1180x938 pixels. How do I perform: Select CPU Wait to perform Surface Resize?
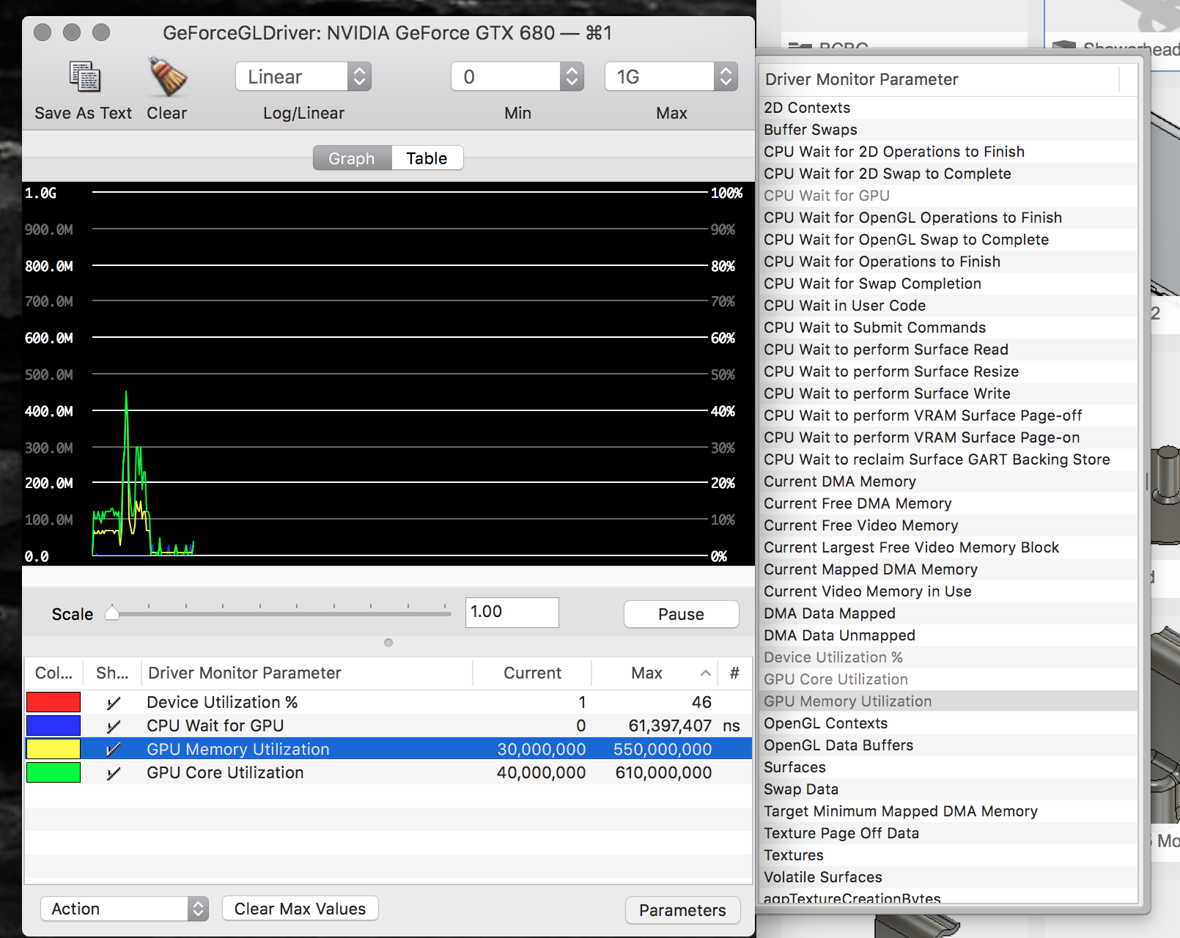pos(948,372)
